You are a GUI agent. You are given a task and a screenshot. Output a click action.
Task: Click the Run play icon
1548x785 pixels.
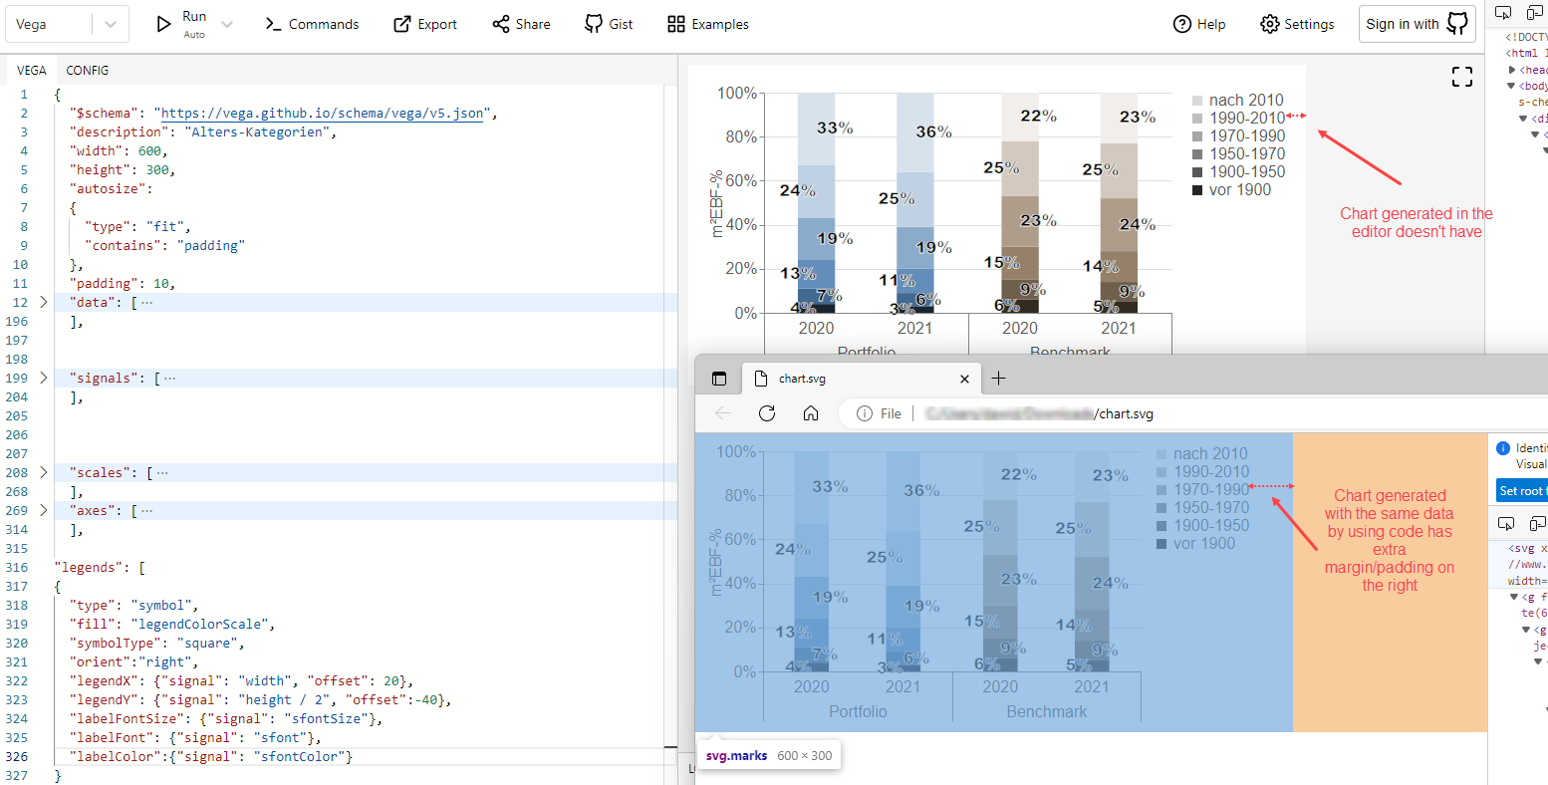[x=164, y=24]
